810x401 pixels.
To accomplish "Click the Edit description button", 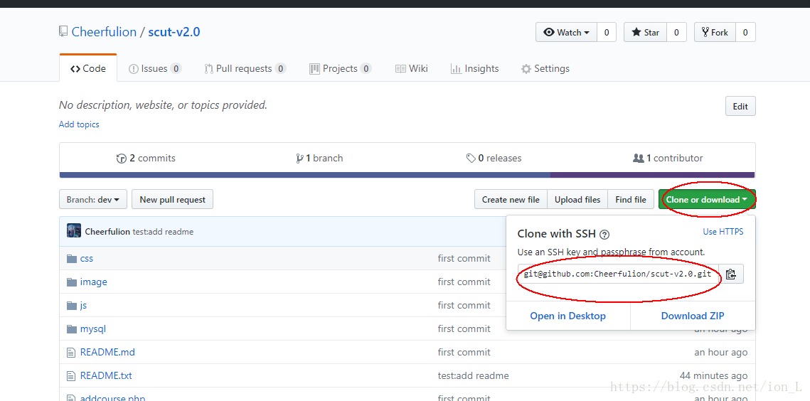I will [x=740, y=107].
